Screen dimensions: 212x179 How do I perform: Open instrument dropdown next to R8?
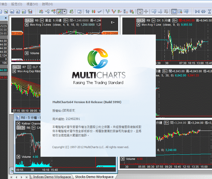(x=42, y=20)
